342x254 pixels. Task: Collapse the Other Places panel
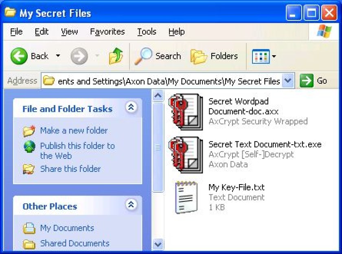pyautogui.click(x=131, y=204)
